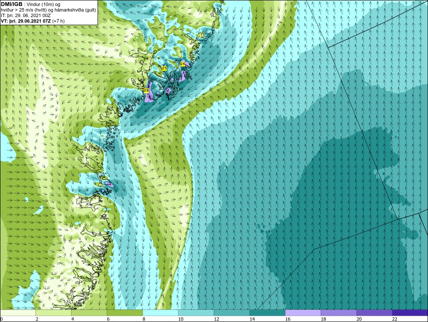
Task: Click the 0–2 m/s cream legend swatch
Action: coord(18,313)
